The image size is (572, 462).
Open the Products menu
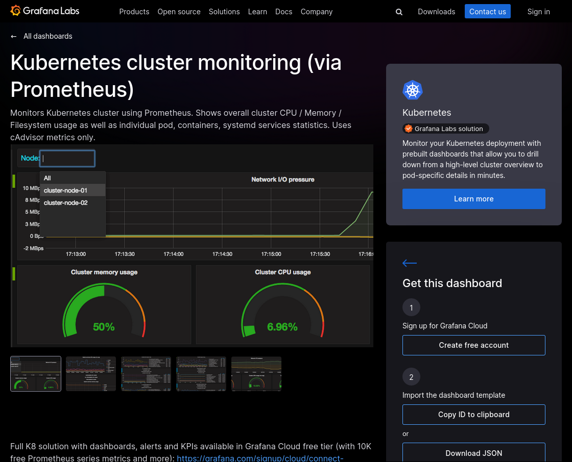134,12
